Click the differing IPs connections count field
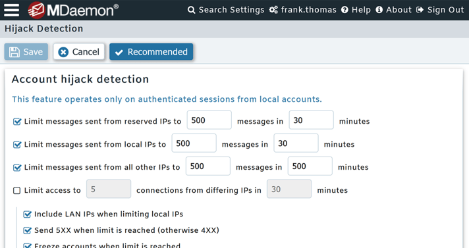The height and width of the screenshot is (248, 469). click(x=109, y=189)
